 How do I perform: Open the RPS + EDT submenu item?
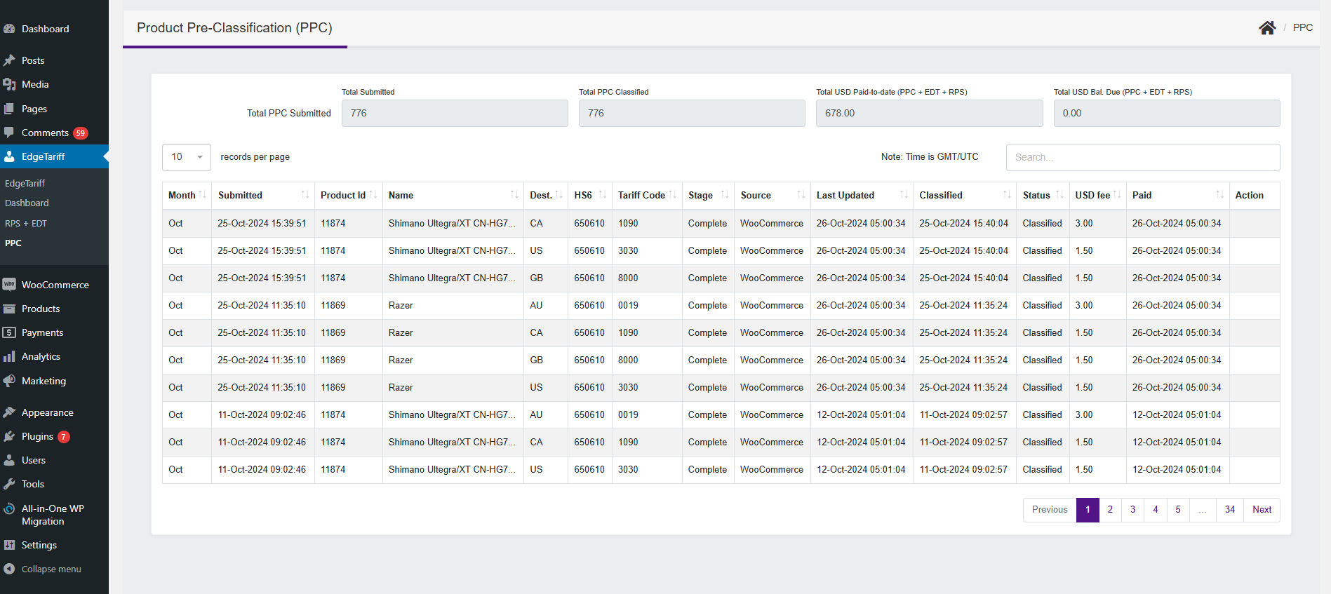26,224
